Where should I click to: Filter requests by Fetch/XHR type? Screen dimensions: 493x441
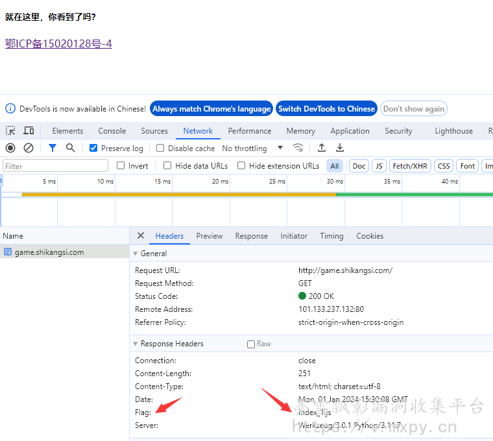[410, 165]
